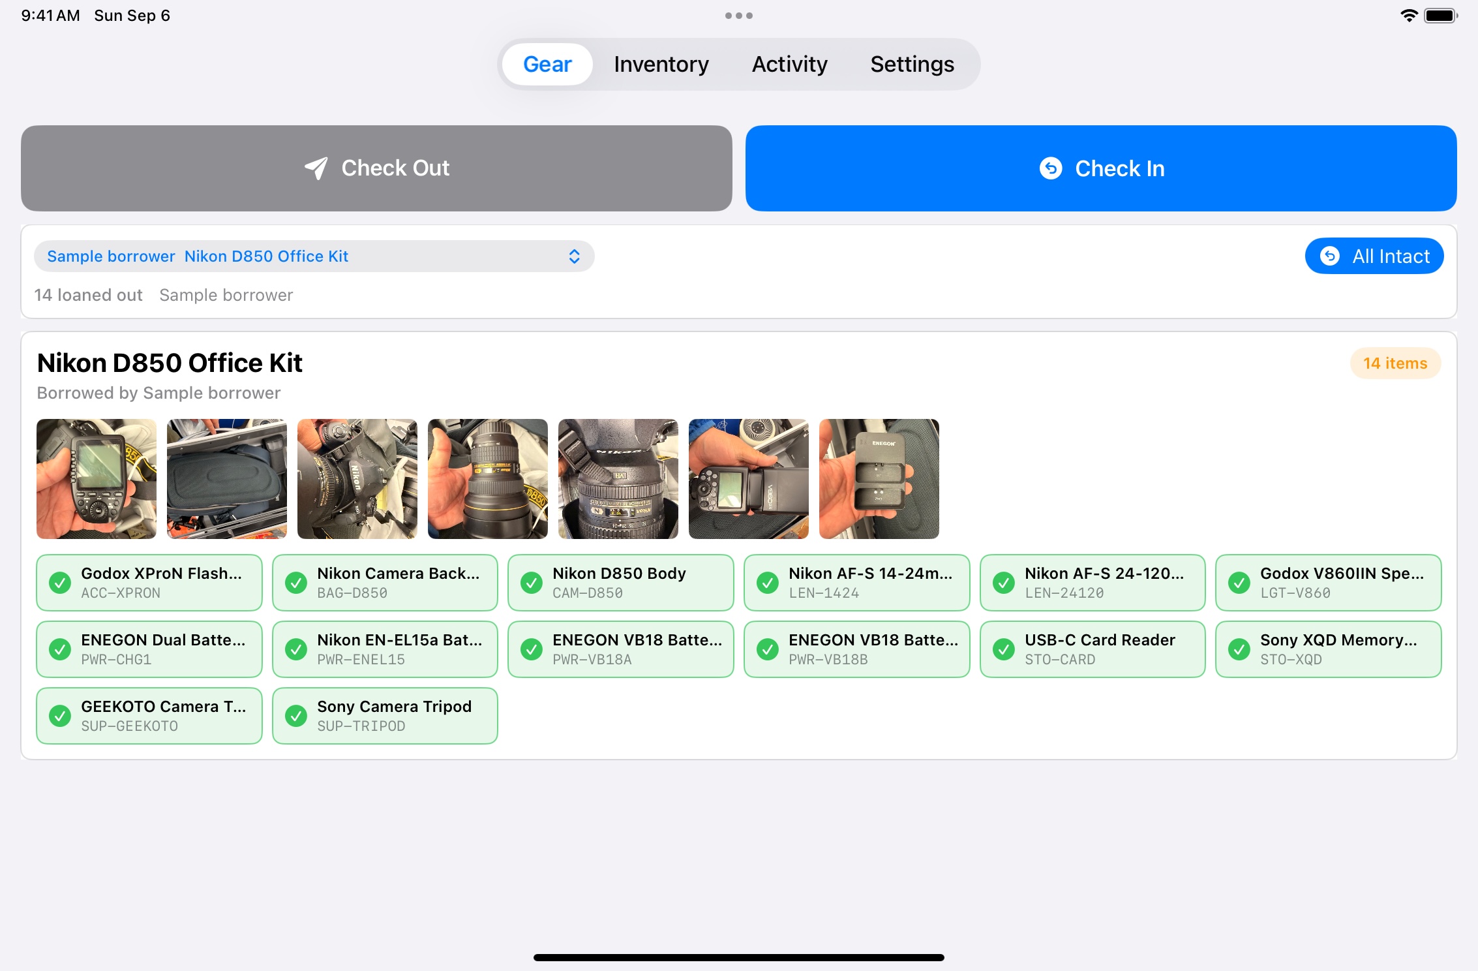Switch to the Gear tab
This screenshot has height=971, width=1478.
[x=547, y=64]
